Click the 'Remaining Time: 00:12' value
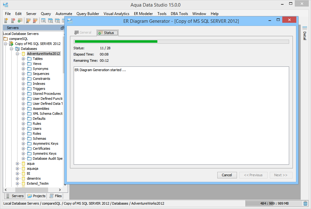The image size is (311, 209). pos(104,61)
